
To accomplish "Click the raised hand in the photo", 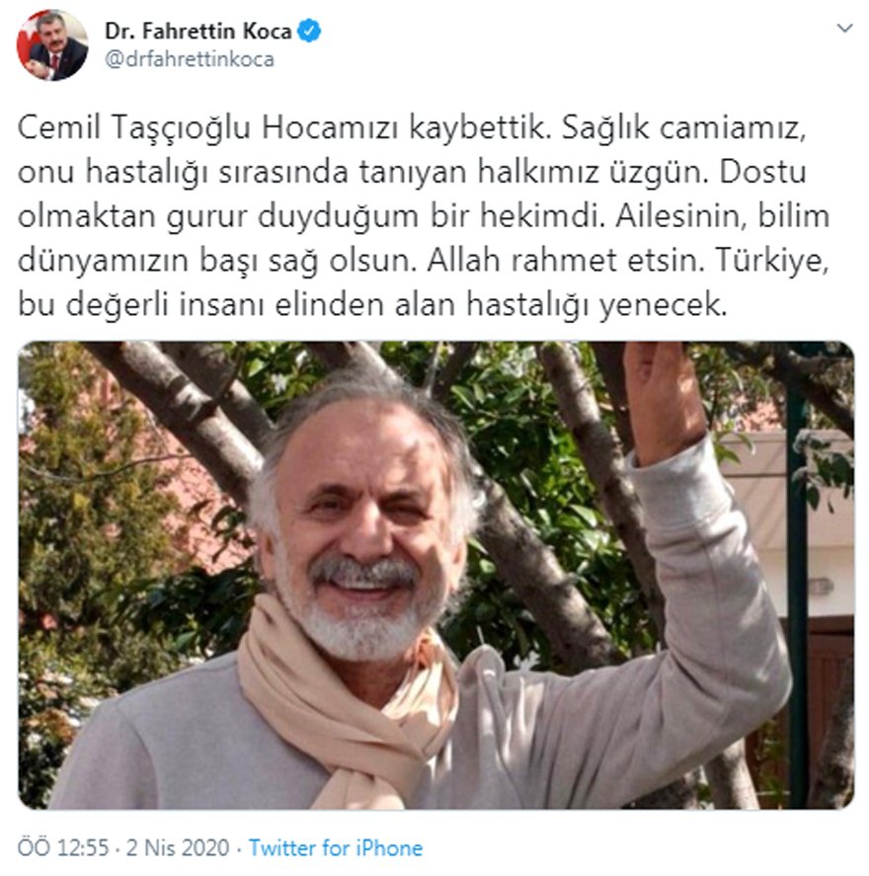I will [x=663, y=399].
